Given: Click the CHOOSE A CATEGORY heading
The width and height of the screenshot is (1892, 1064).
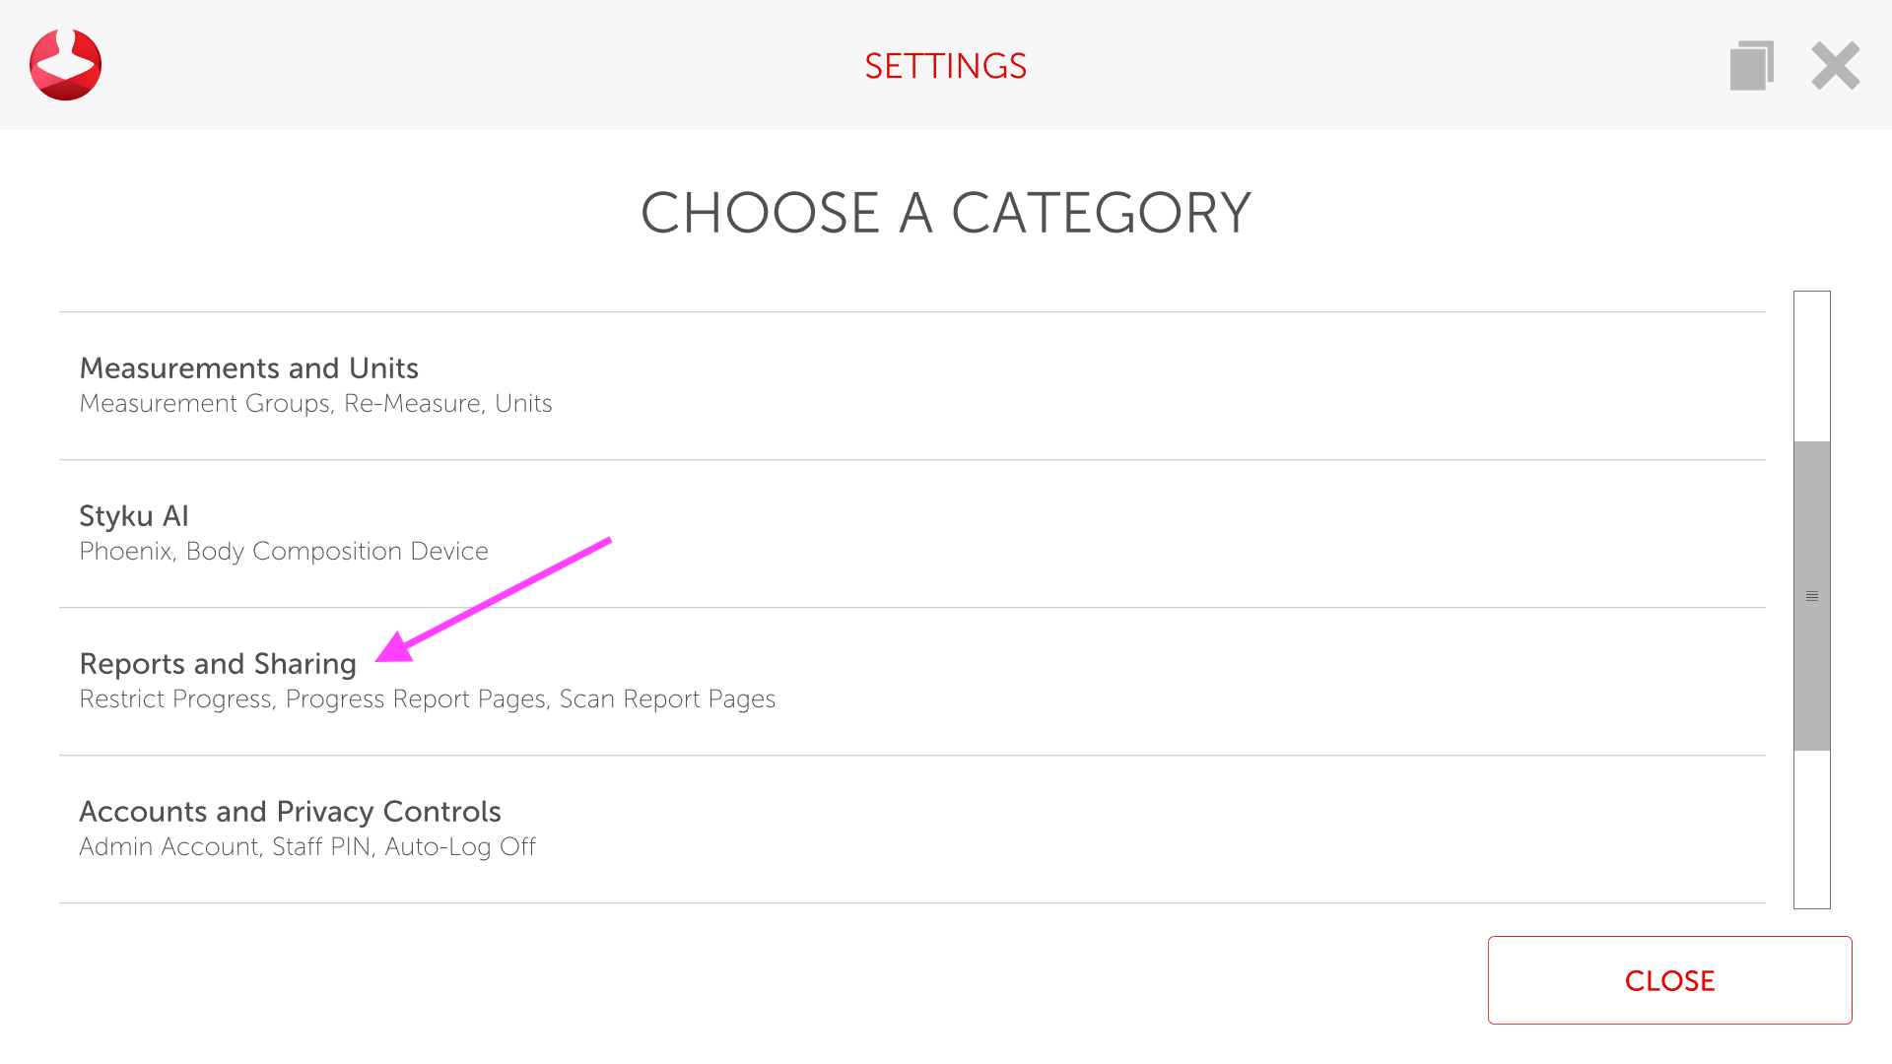Looking at the screenshot, I should [945, 213].
